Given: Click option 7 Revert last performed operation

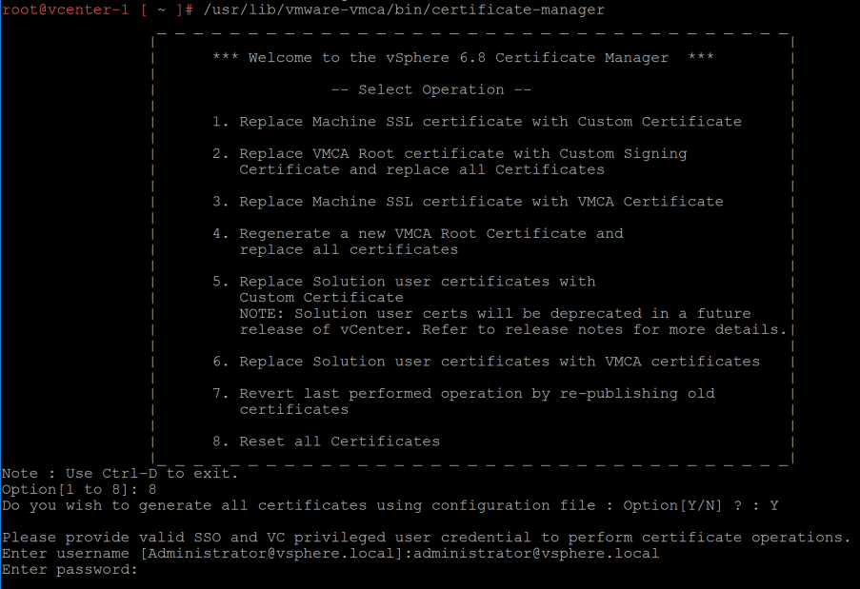Looking at the screenshot, I should pyautogui.click(x=464, y=393).
